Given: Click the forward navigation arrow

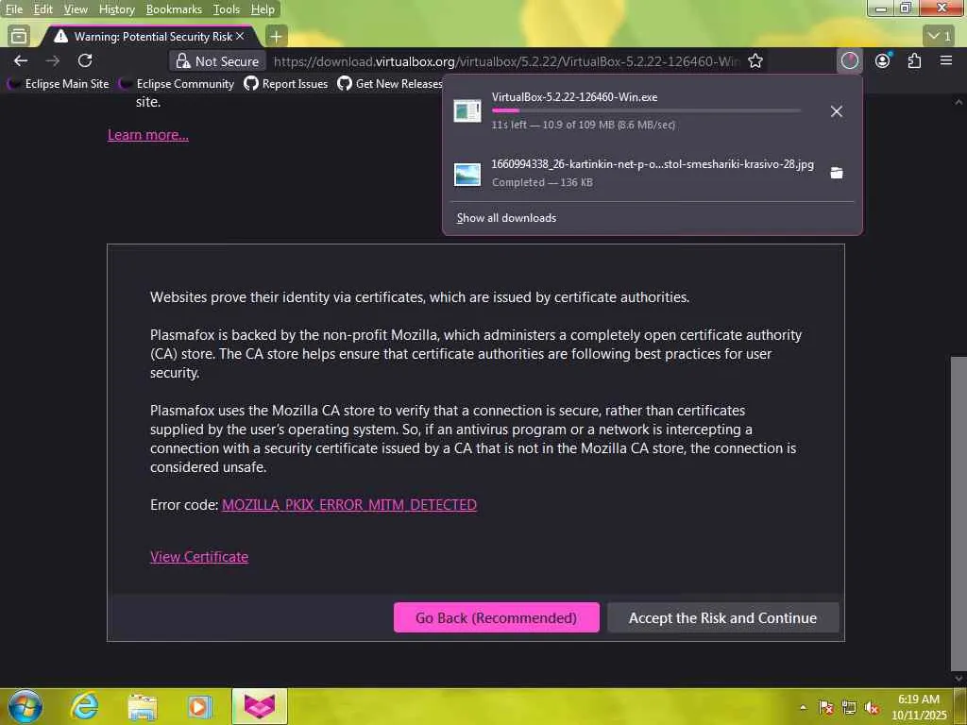Looking at the screenshot, I should 53,60.
